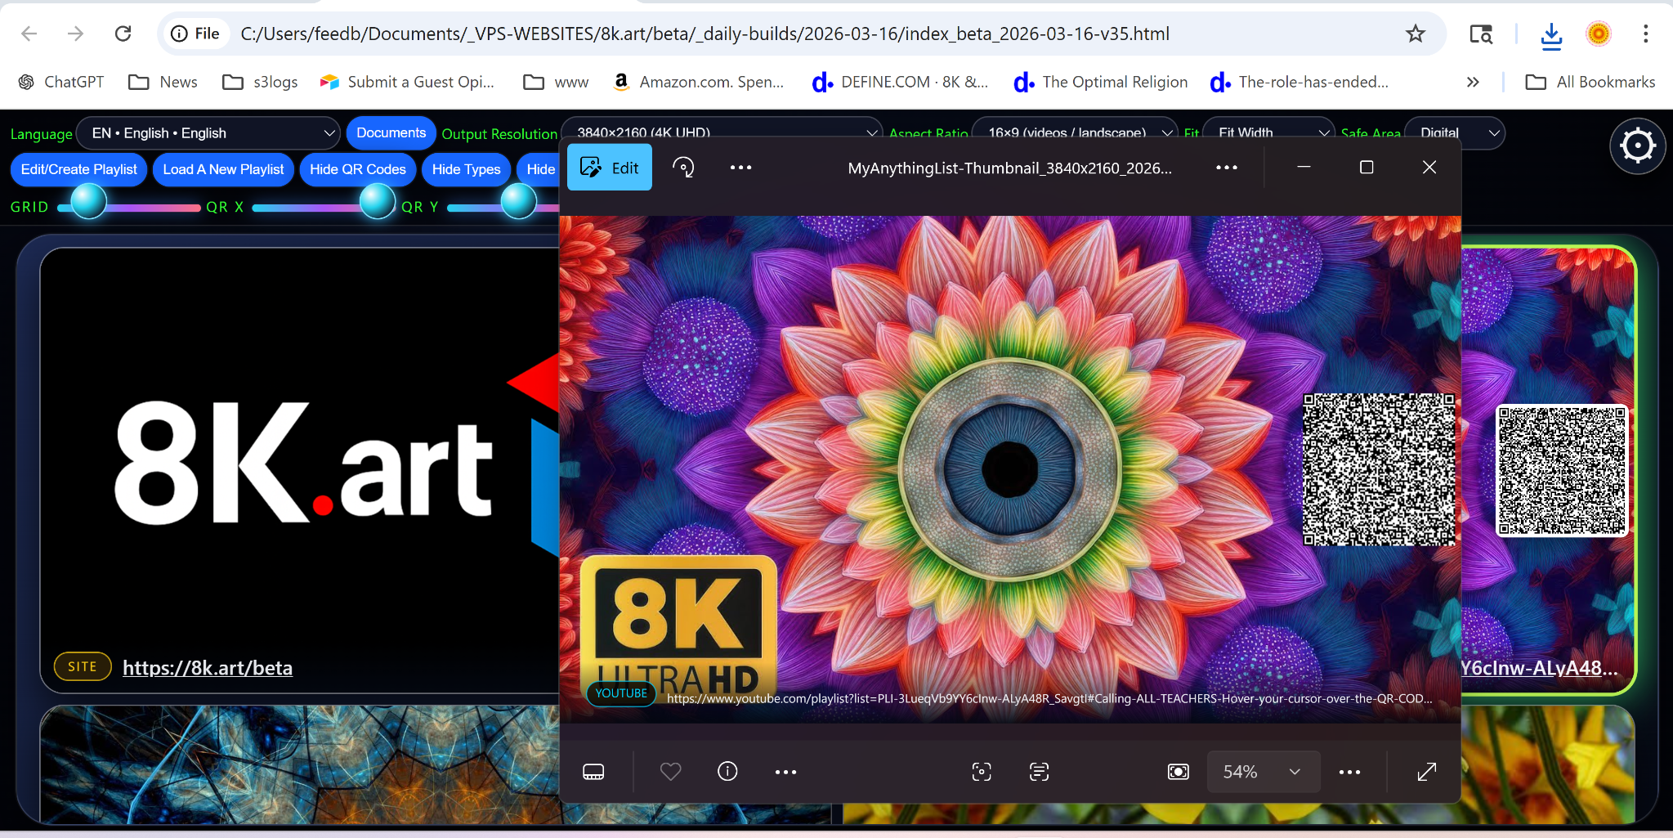Open the DEFINE.COM · 8K bookmark
Screen dimensions: 1673x838
(901, 82)
